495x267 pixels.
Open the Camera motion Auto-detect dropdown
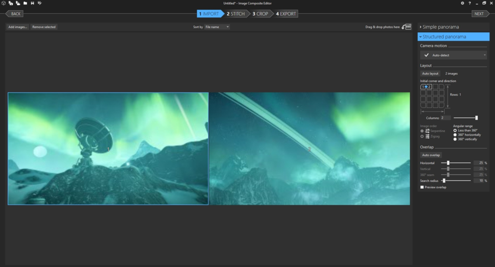[x=454, y=55]
